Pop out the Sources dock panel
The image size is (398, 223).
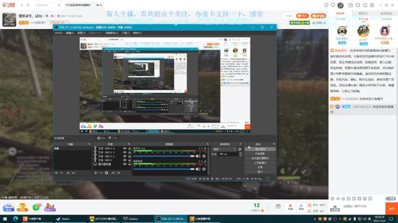pyautogui.click(x=129, y=144)
